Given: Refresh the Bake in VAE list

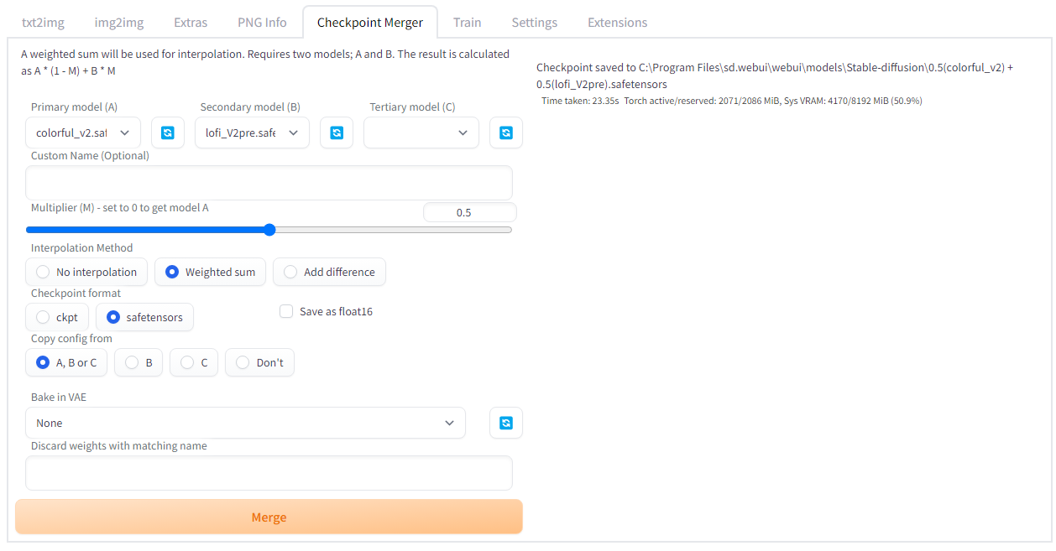Looking at the screenshot, I should [x=505, y=422].
